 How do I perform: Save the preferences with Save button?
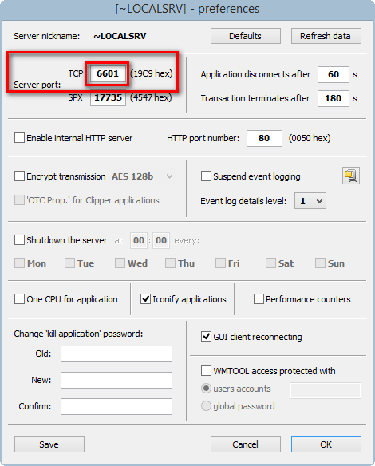49,444
